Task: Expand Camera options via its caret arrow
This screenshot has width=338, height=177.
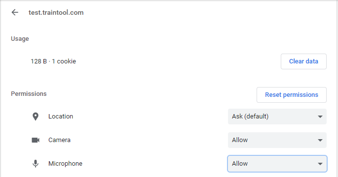Action: tap(320, 140)
